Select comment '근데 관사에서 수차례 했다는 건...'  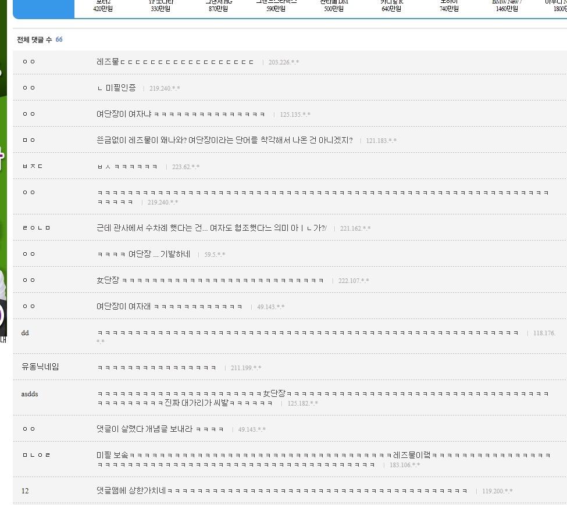212,228
